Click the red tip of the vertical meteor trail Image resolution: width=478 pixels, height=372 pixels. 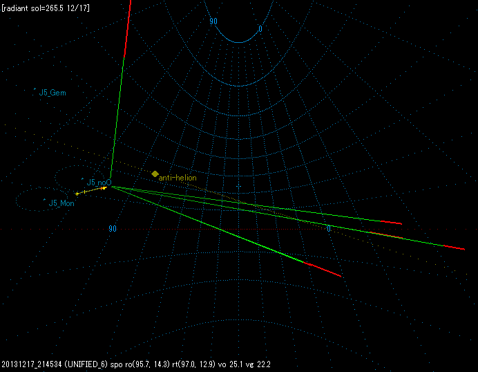(x=128, y=28)
